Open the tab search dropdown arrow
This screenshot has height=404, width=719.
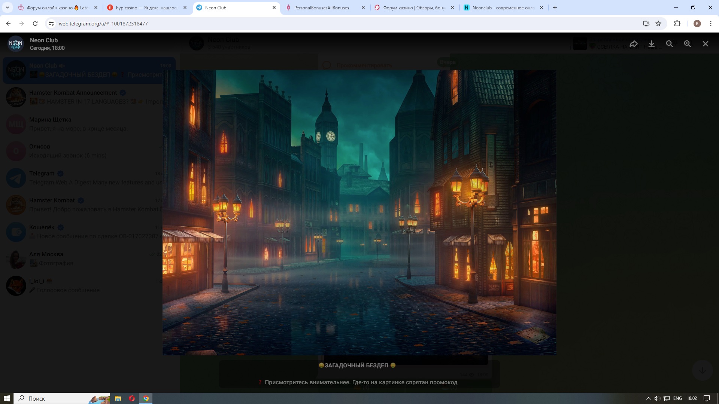[x=7, y=7]
